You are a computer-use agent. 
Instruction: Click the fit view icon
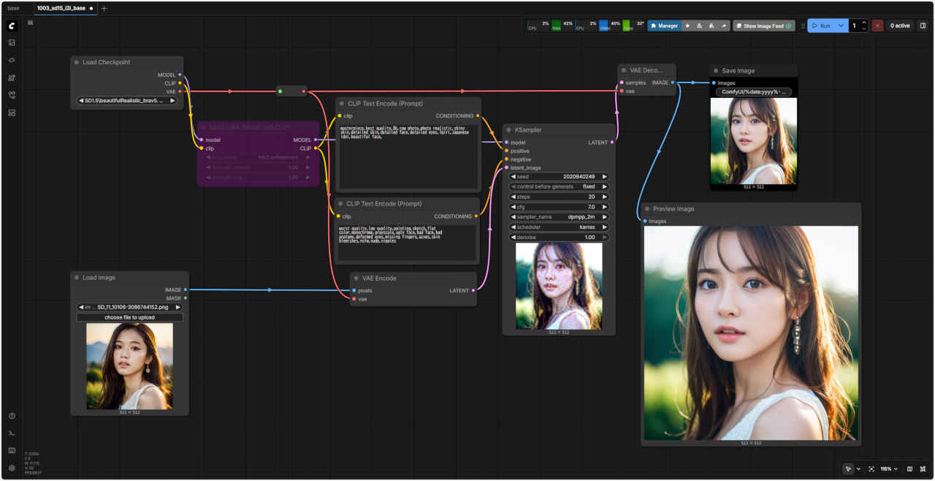click(871, 469)
